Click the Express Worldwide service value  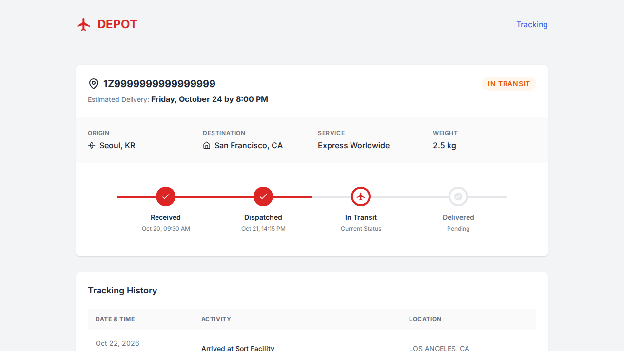pyautogui.click(x=353, y=145)
